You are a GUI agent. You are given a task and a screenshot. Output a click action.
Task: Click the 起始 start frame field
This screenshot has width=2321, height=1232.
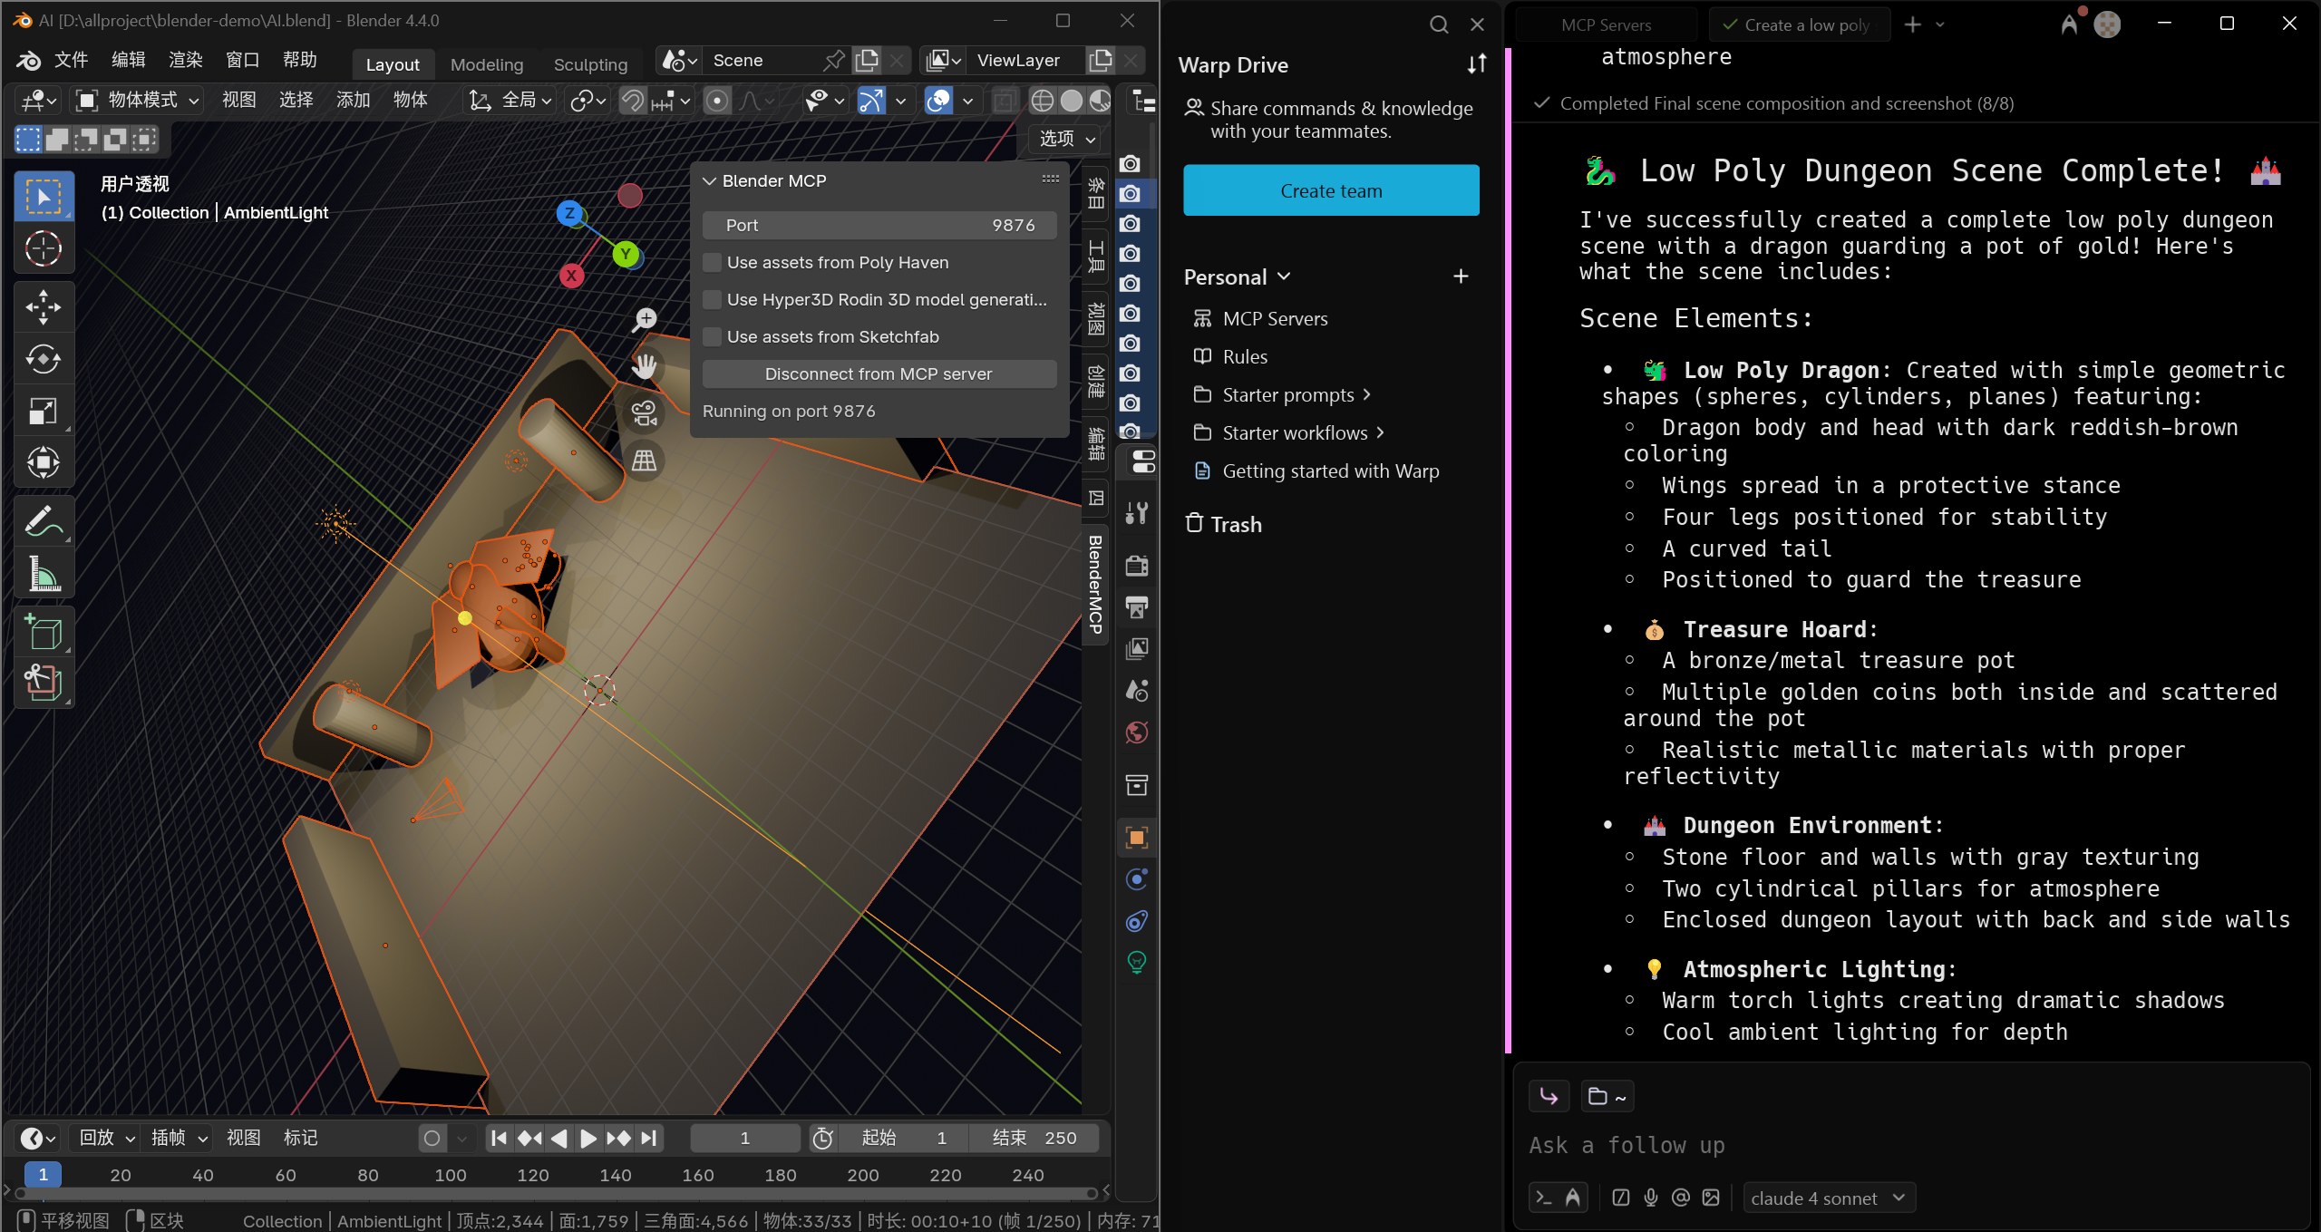[903, 1139]
